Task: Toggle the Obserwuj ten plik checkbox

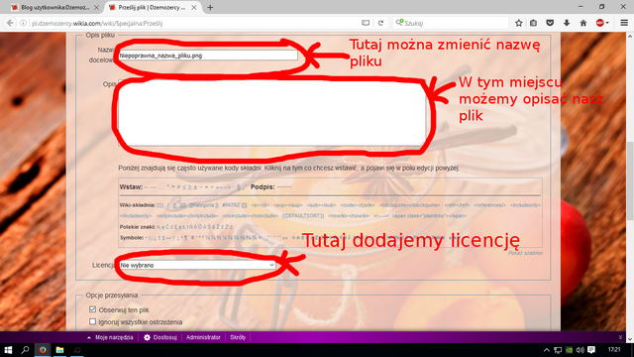Action: (x=92, y=309)
